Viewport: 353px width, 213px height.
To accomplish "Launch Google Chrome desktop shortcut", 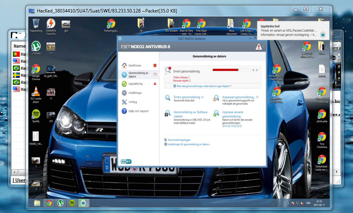I will coord(36,72).
